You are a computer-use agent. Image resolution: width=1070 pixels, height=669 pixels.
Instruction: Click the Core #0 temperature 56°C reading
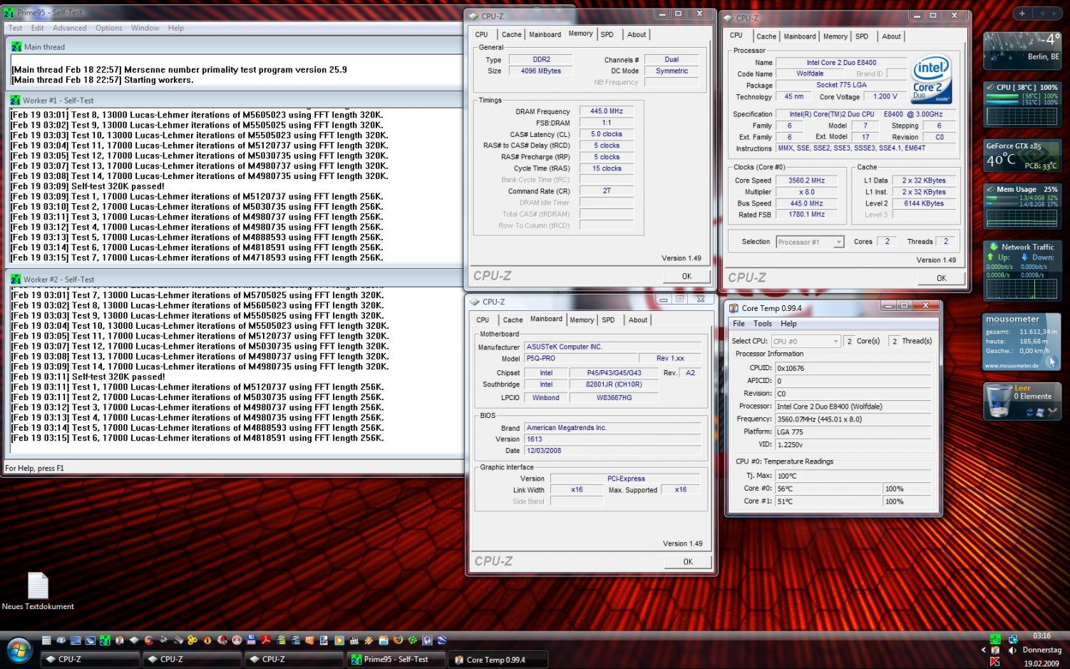pyautogui.click(x=828, y=489)
